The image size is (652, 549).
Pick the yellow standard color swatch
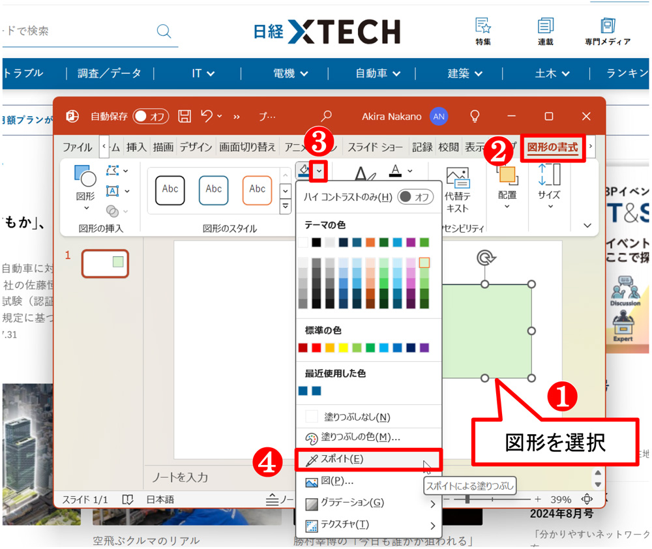[344, 348]
